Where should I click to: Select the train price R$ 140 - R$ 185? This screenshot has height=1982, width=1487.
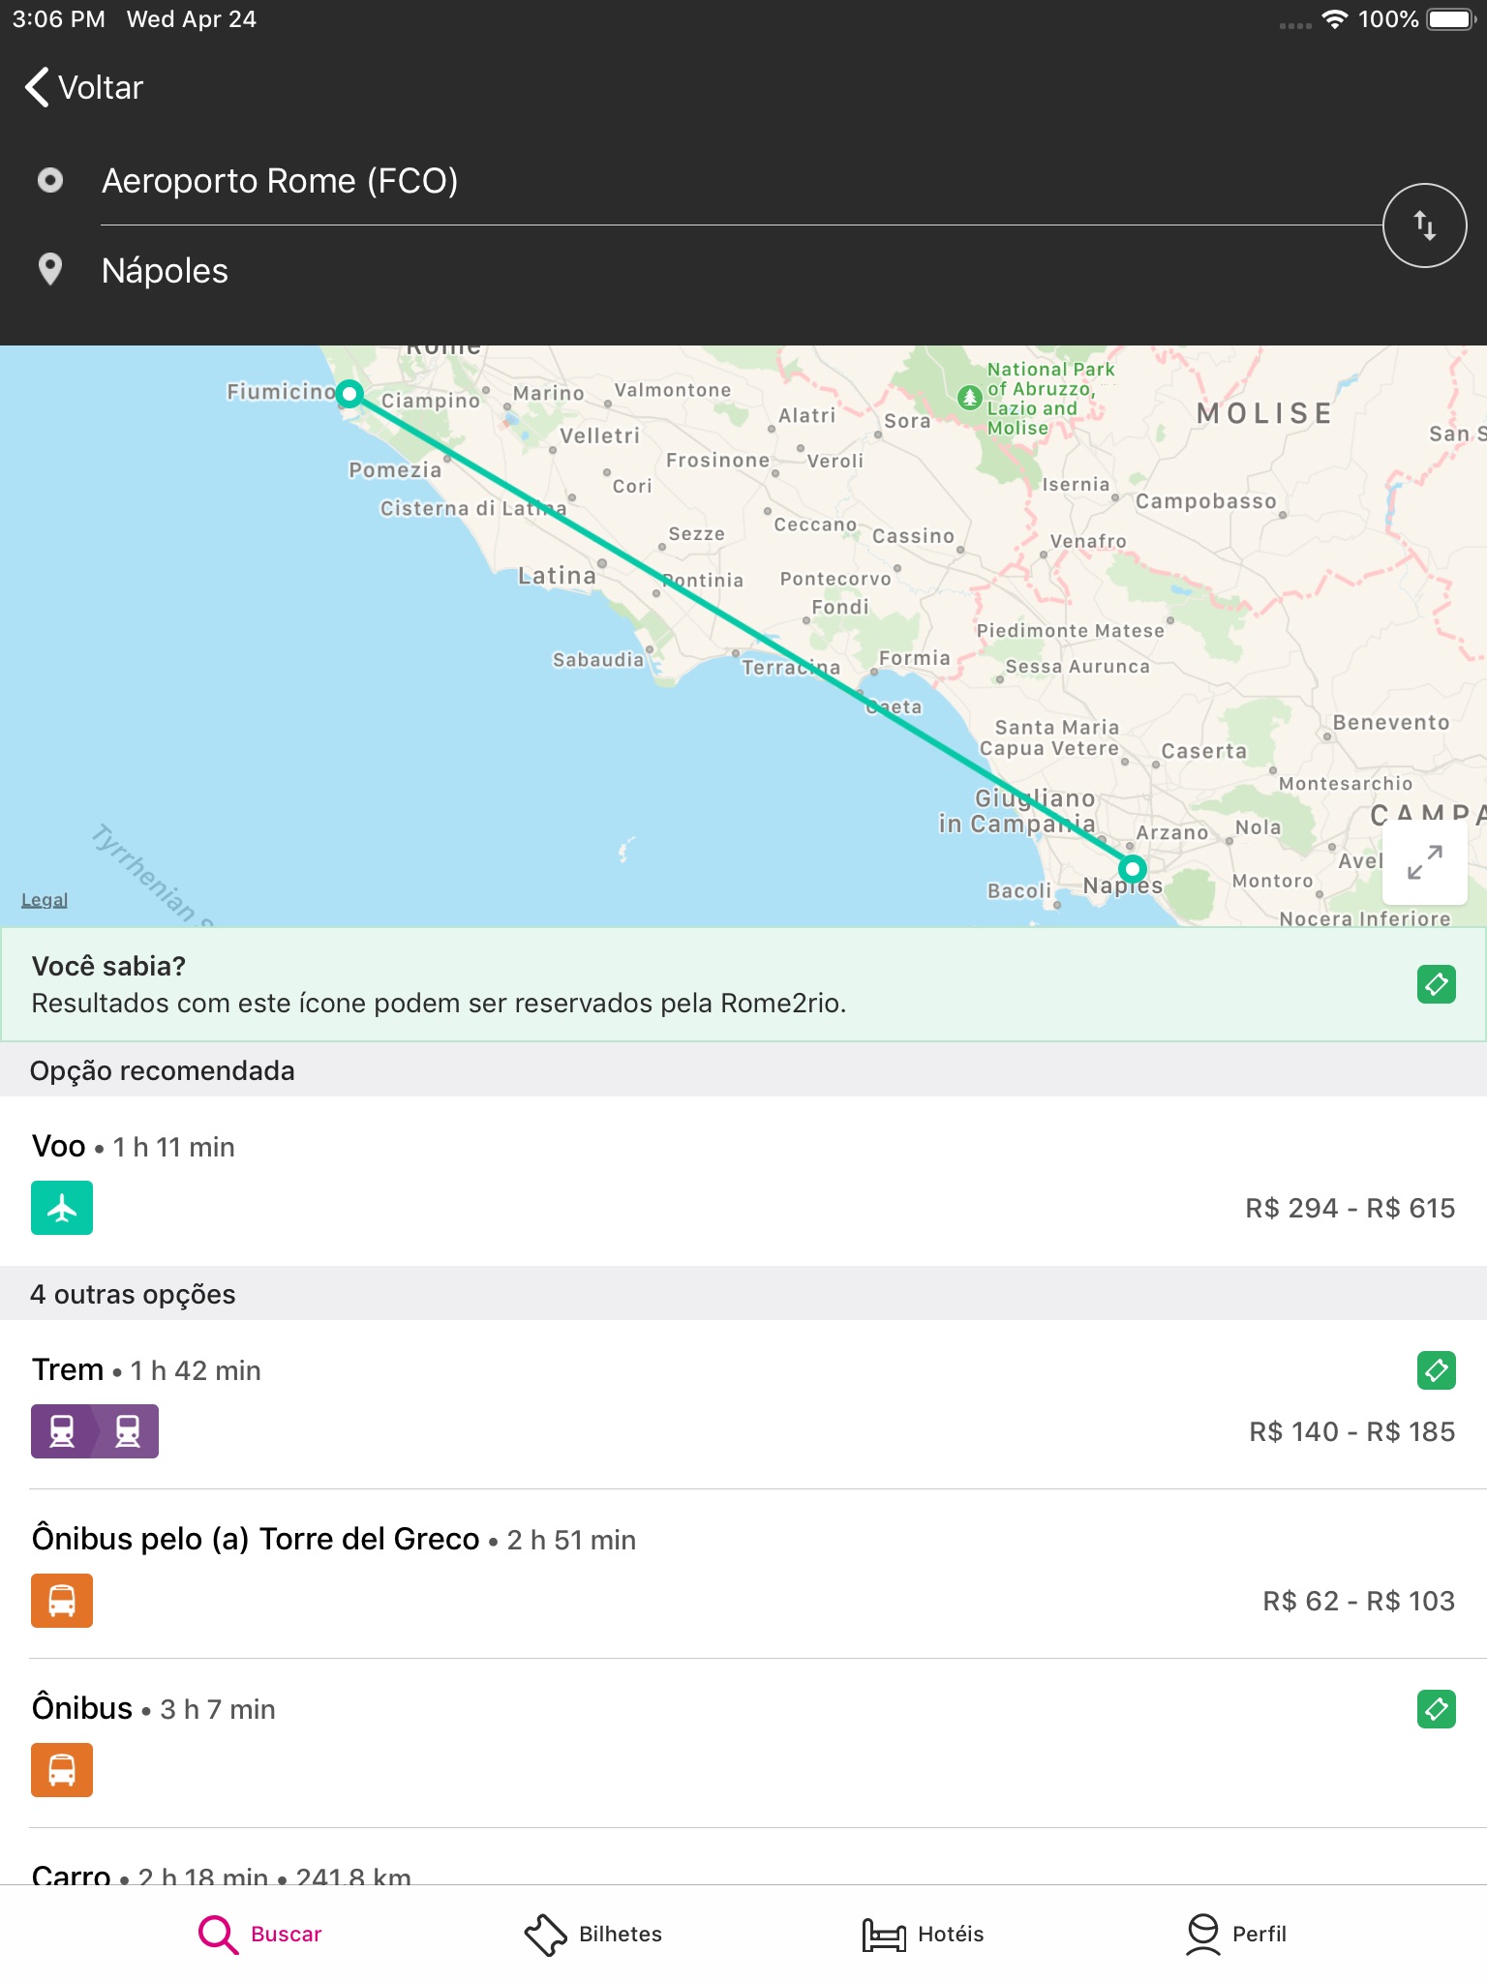(1351, 1431)
